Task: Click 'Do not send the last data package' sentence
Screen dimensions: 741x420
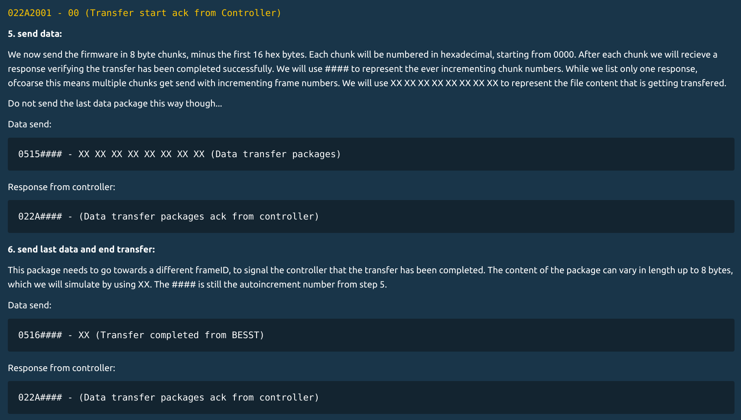Action: (115, 103)
